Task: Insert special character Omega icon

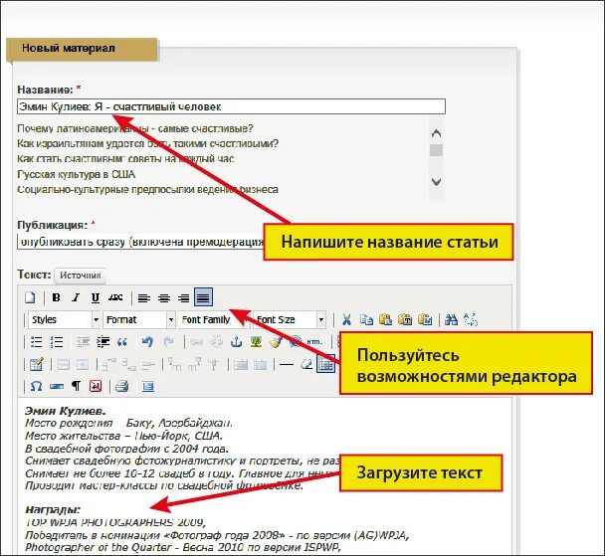Action: 36,386
